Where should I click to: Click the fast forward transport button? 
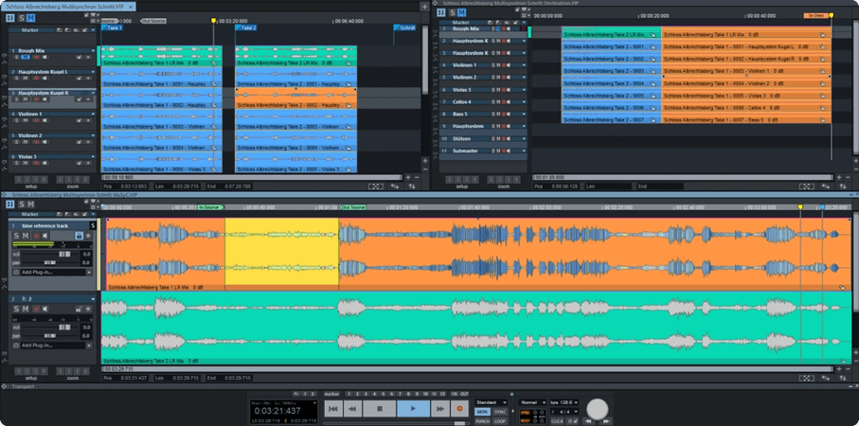point(438,409)
